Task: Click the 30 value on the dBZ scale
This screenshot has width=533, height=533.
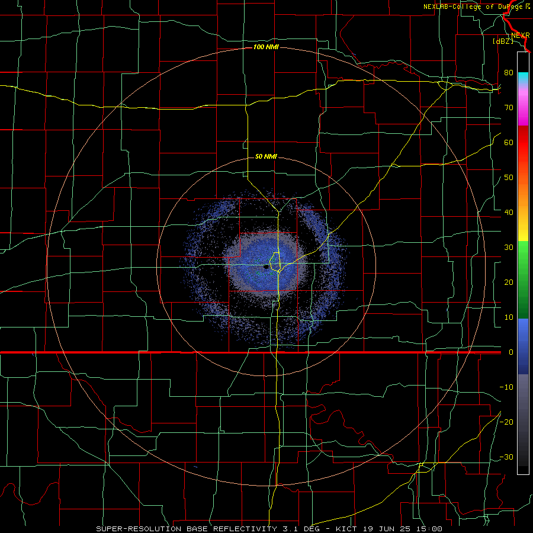Action: point(509,248)
